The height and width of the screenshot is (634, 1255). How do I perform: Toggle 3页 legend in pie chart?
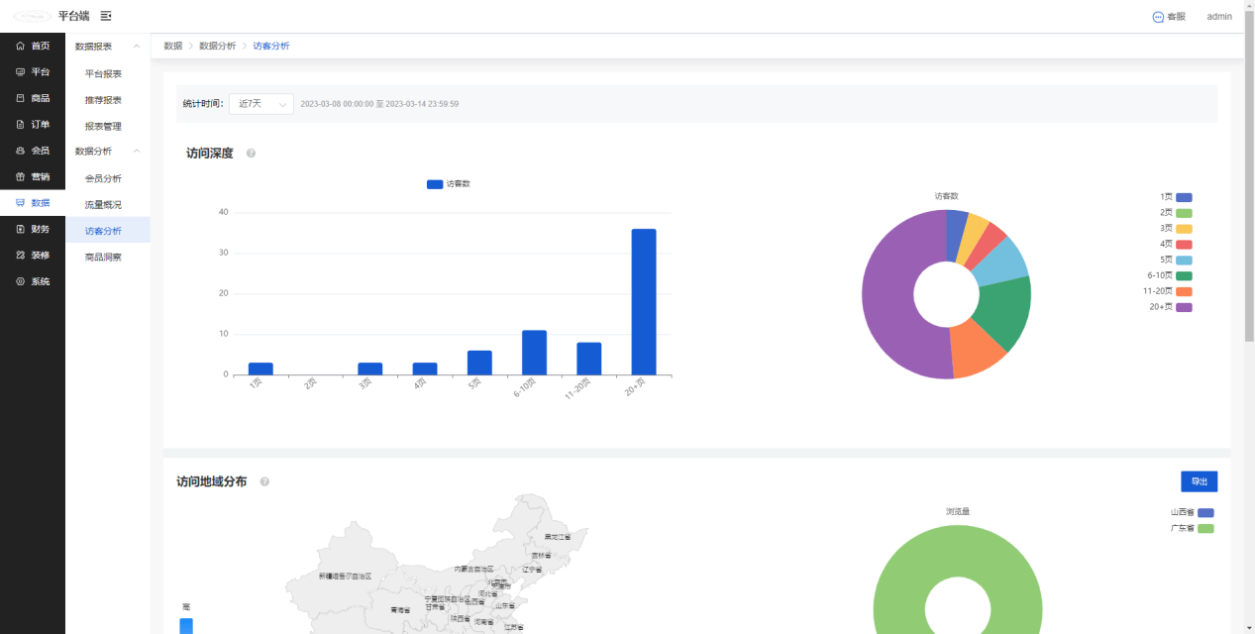click(x=1176, y=229)
